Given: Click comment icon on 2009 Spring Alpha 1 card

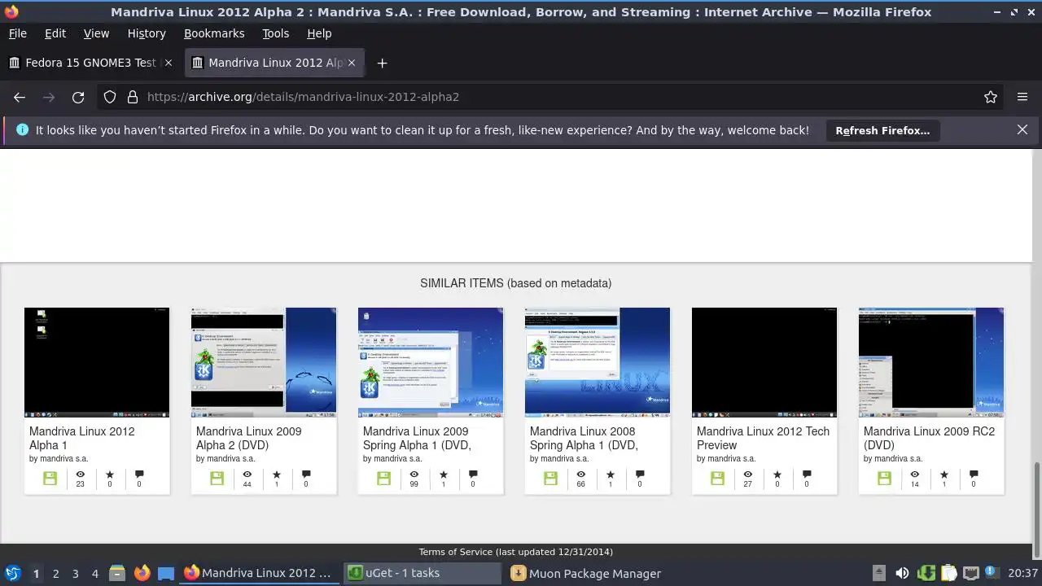Looking at the screenshot, I should tap(473, 474).
